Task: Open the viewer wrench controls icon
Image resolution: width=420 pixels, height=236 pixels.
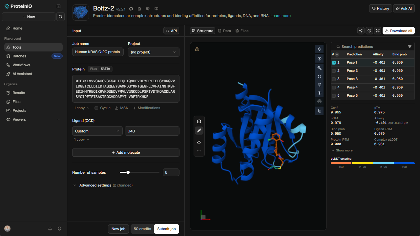Action: tap(319, 68)
